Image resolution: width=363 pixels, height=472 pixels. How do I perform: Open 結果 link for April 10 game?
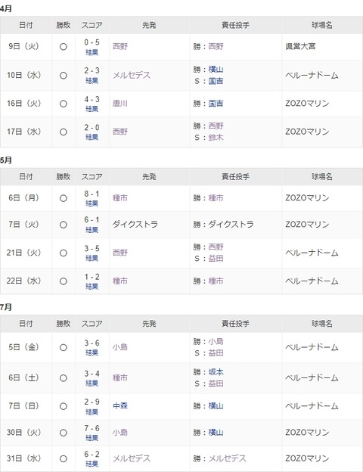[x=92, y=81]
